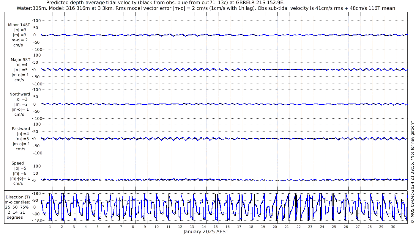This screenshot has width=416, height=238.
Task: Click the '|o| =5' value label
Action: click(20, 168)
